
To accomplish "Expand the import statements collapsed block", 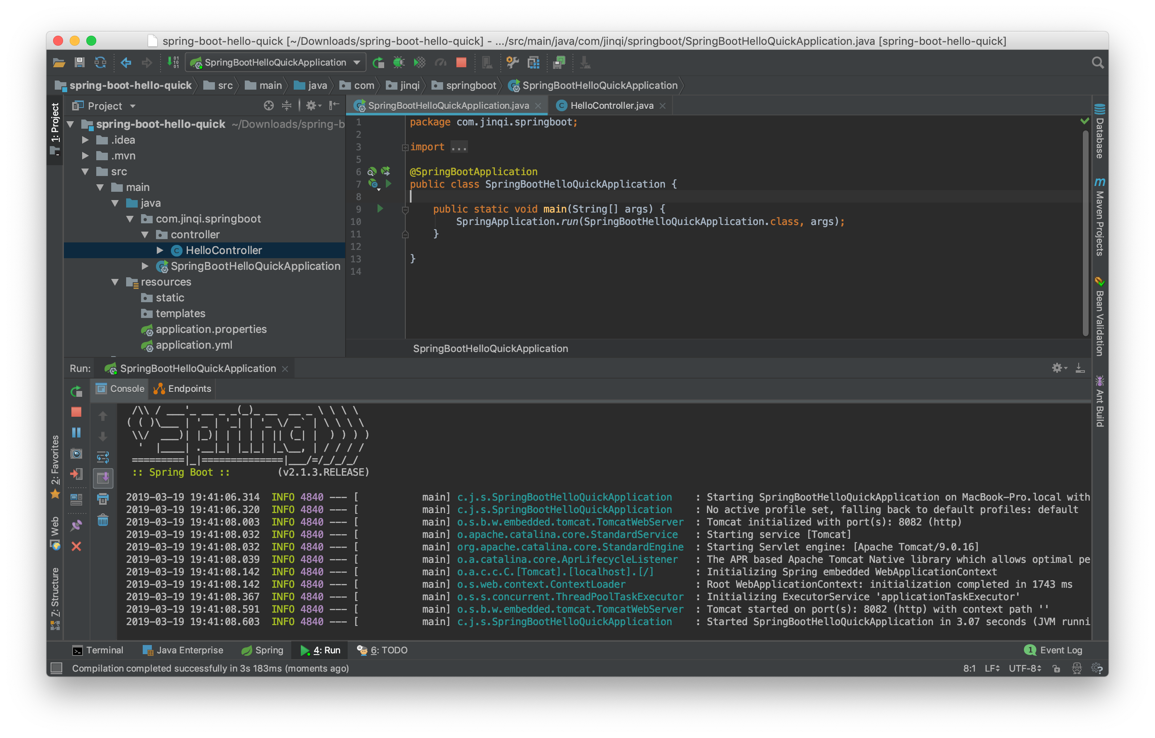I will coord(403,147).
